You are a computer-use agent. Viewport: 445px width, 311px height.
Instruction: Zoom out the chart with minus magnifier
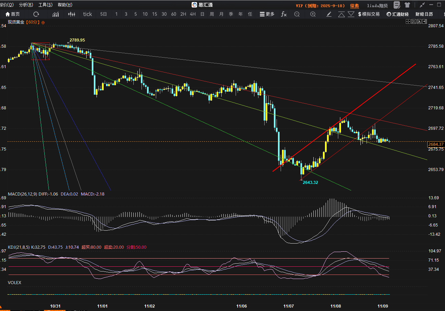(297, 14)
